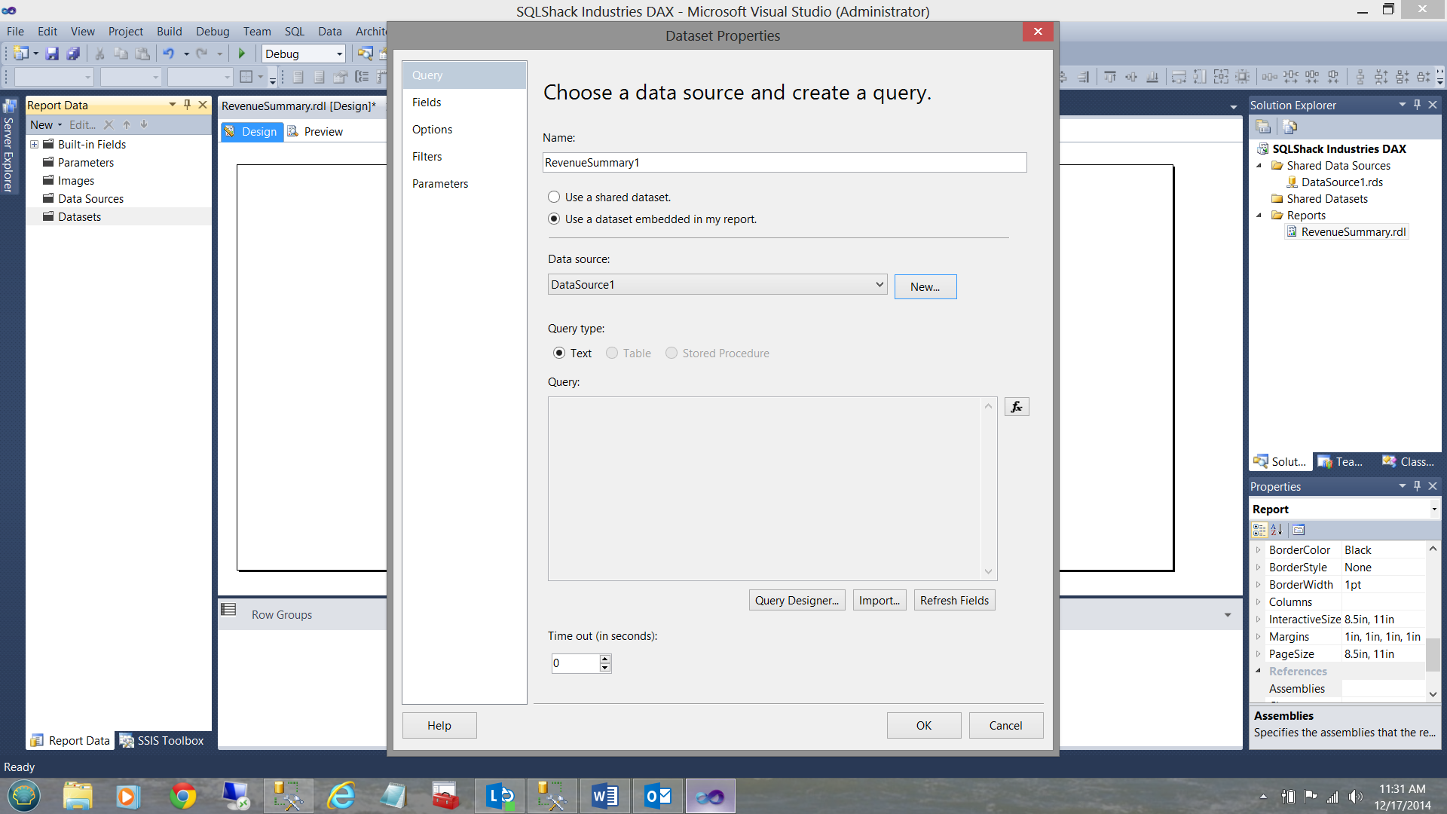
Task: Select the Text query type radio
Action: click(559, 353)
